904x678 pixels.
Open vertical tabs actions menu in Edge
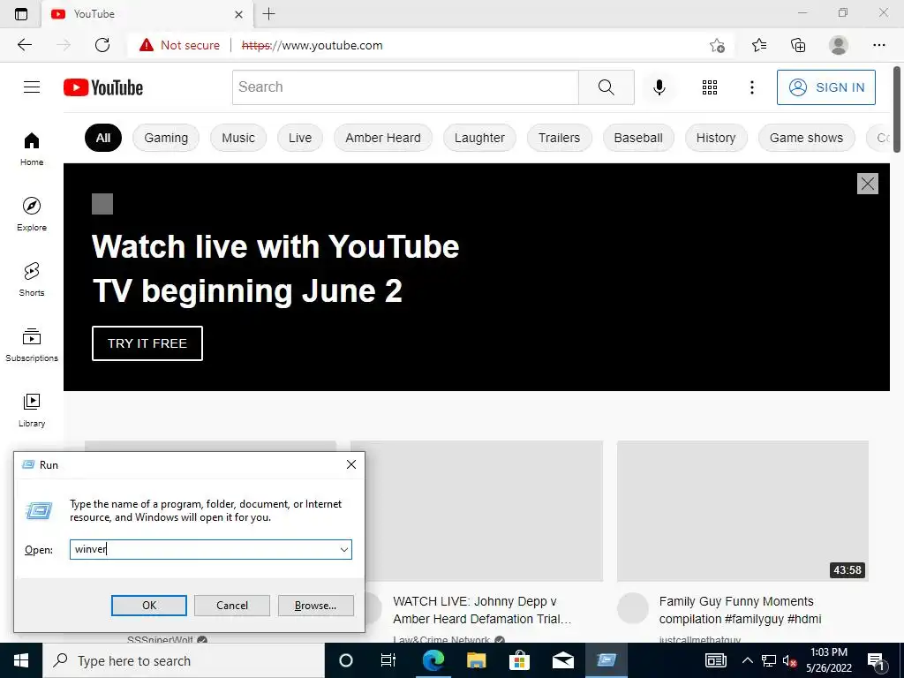[x=21, y=14]
